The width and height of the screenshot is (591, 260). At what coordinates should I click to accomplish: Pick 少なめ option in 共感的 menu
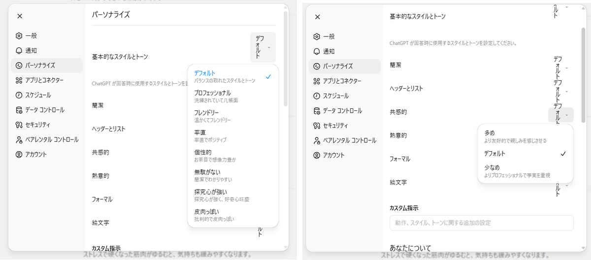tap(525, 171)
